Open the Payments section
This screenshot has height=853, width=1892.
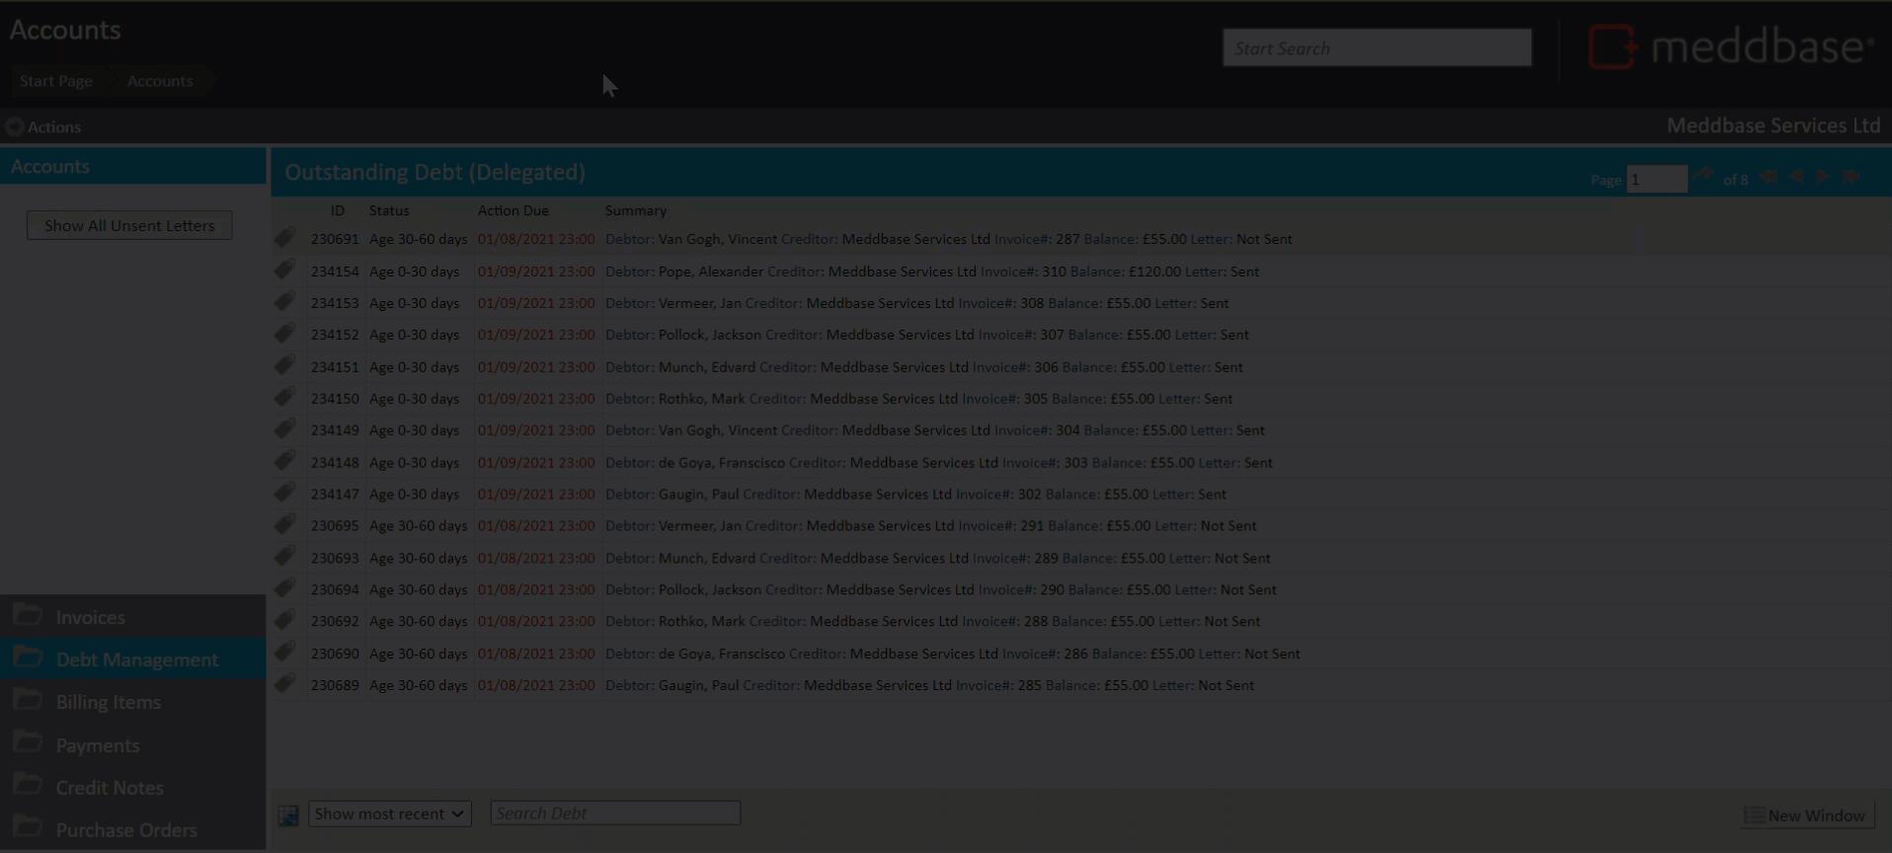97,745
